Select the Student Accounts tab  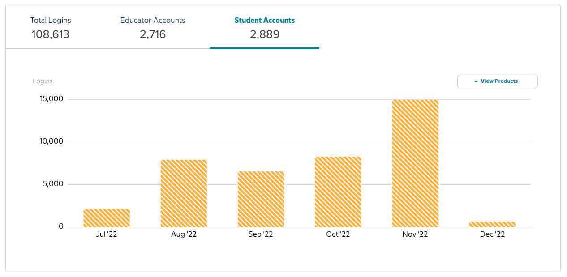[x=264, y=27]
